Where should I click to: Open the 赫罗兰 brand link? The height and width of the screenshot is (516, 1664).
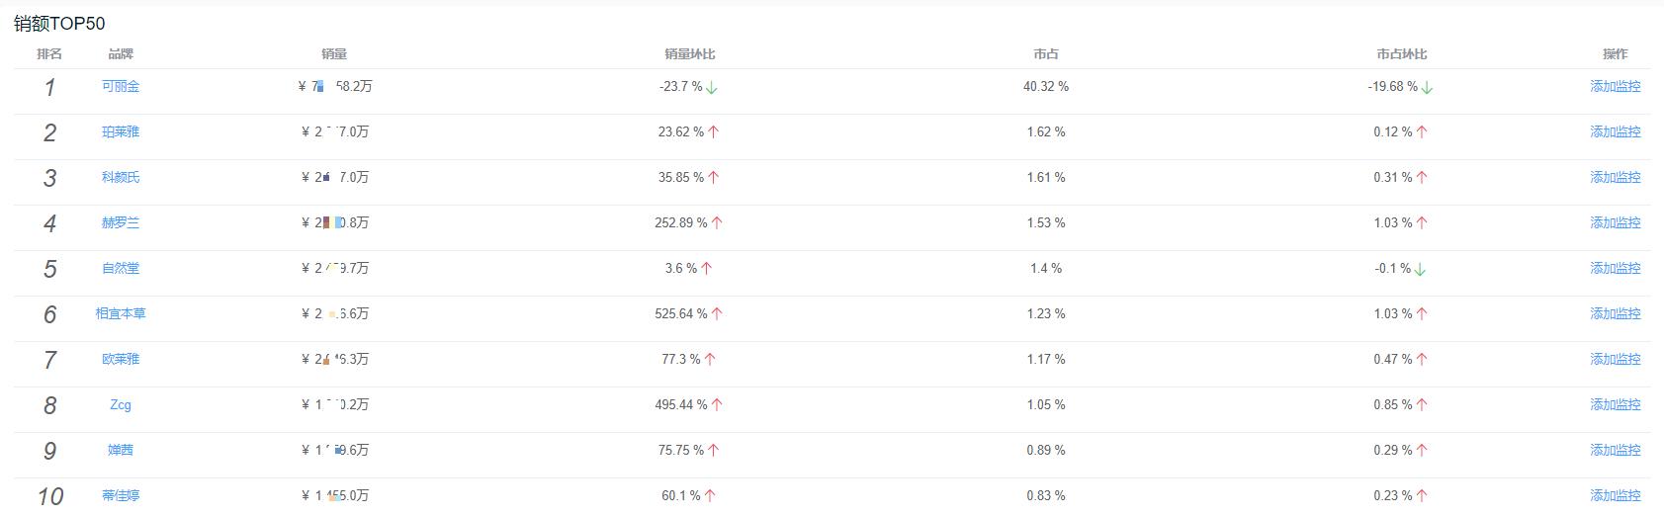[x=121, y=223]
